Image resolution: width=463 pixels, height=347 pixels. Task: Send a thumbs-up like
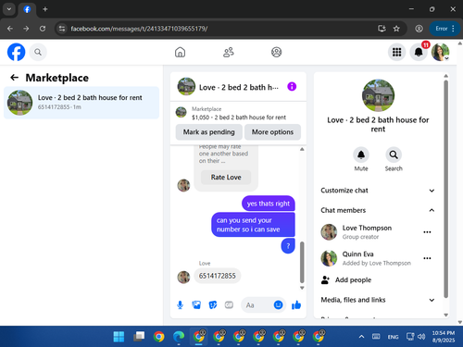(296, 305)
